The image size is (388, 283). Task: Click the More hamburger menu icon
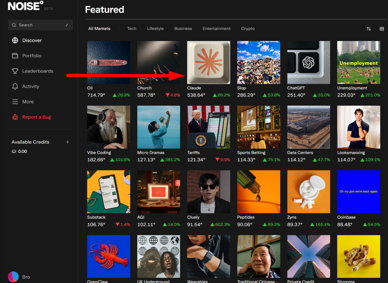coord(15,102)
